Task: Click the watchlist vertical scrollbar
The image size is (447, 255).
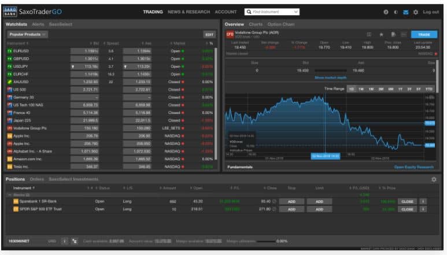Action: coord(216,104)
